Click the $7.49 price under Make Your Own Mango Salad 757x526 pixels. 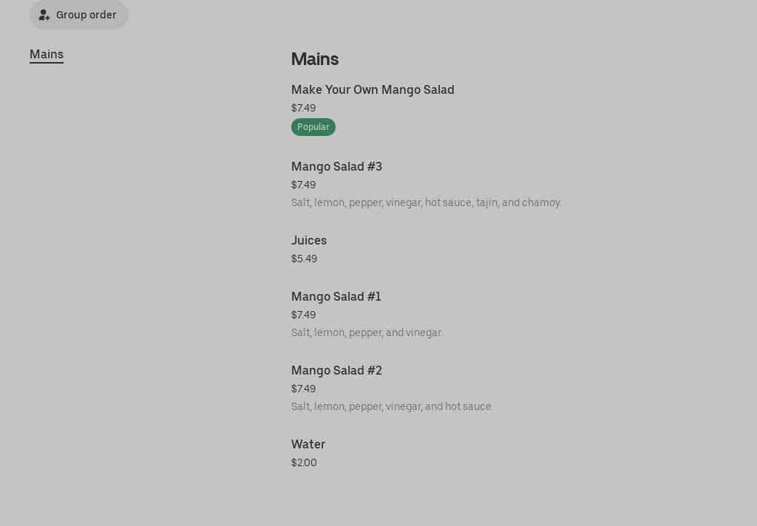coord(303,108)
